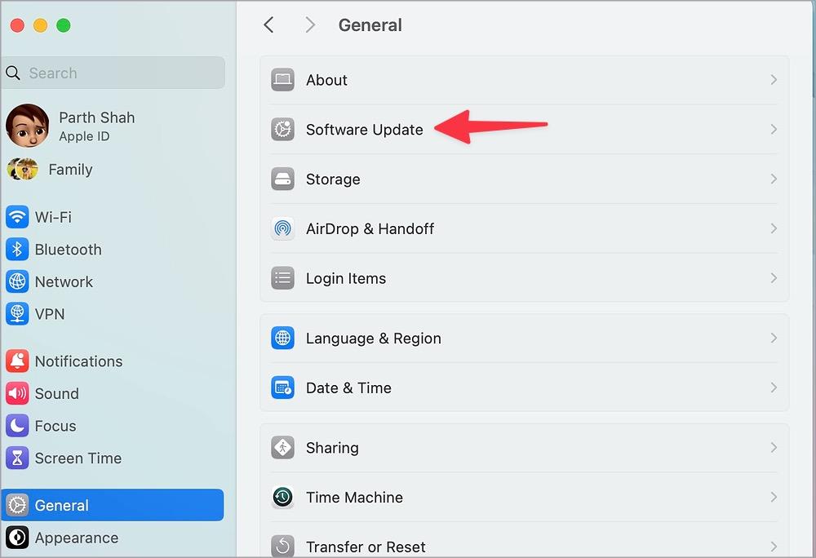The width and height of the screenshot is (816, 558).
Task: Expand Time Machine with its right chevron
Action: tap(774, 497)
